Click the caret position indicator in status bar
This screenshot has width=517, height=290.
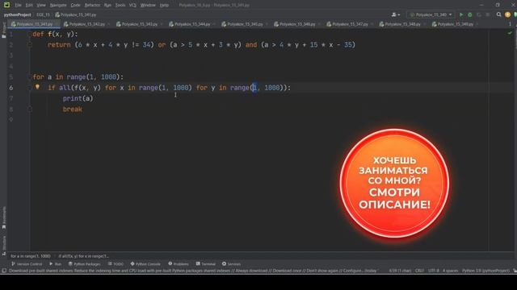point(400,271)
